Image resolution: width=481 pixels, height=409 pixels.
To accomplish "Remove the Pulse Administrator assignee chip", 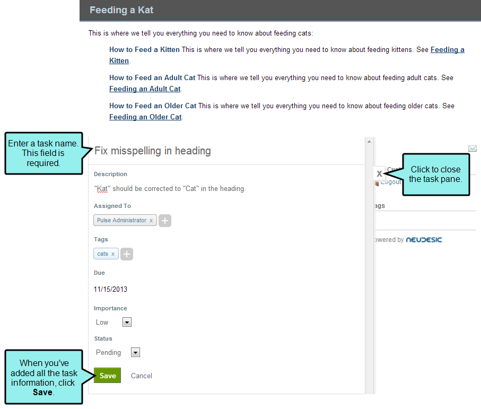I will [x=151, y=221].
